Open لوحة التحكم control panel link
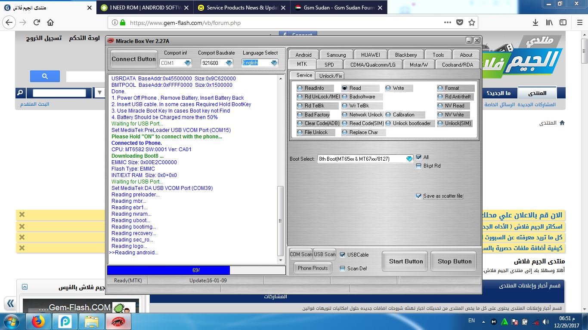Viewport: 588px width, 330px height. (x=84, y=38)
